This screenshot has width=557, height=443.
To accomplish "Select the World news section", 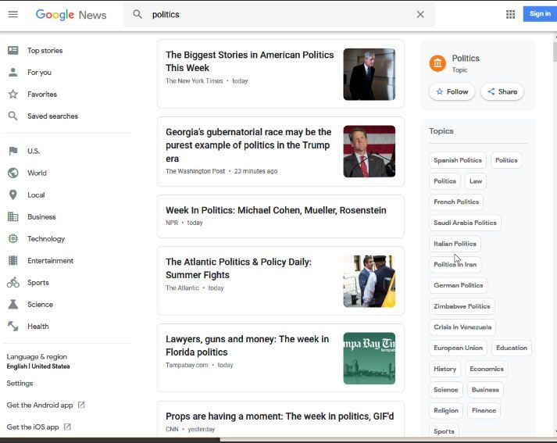I will click(37, 173).
